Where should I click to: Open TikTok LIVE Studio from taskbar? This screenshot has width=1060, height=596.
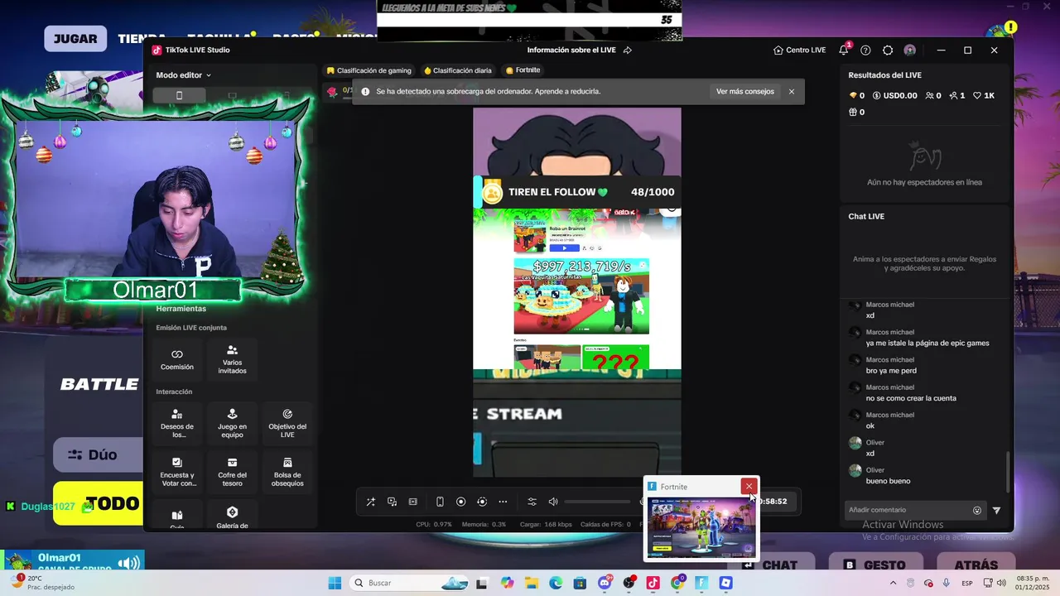coord(653,583)
